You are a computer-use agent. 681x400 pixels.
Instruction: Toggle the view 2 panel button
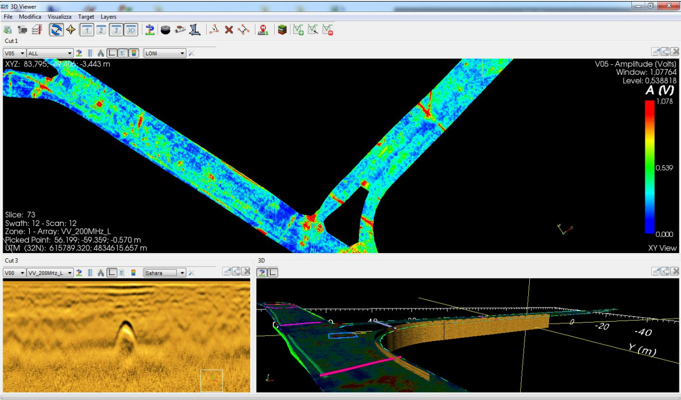pos(101,30)
